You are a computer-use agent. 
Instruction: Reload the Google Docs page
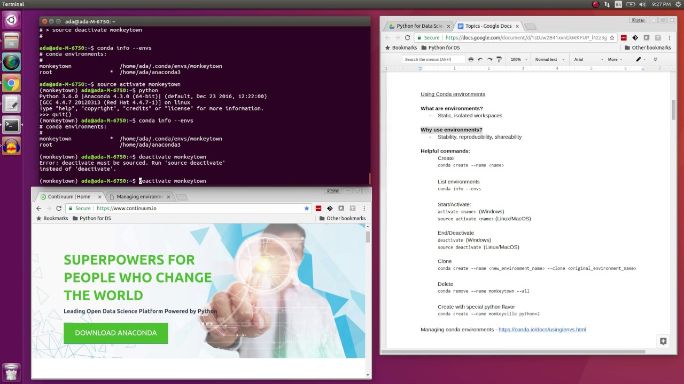[407, 38]
